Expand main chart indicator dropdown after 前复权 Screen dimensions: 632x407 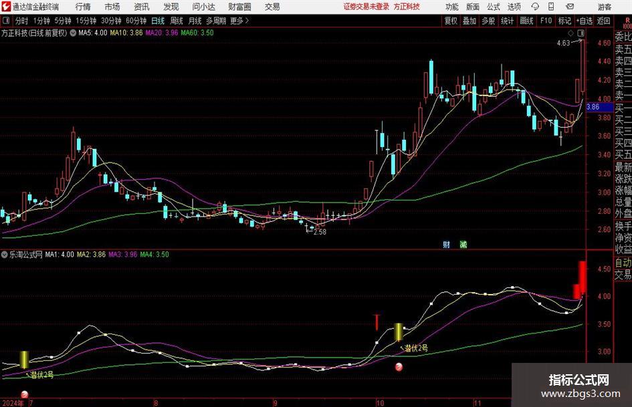coord(73,33)
